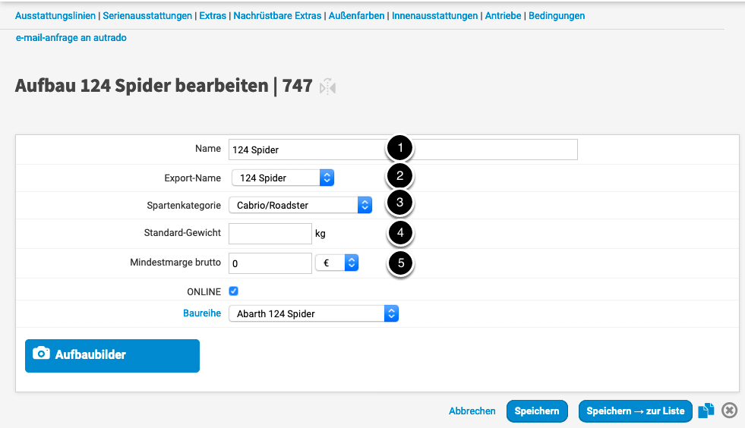
Task: Click into the Standard-Gewicht input field
Action: pos(270,234)
